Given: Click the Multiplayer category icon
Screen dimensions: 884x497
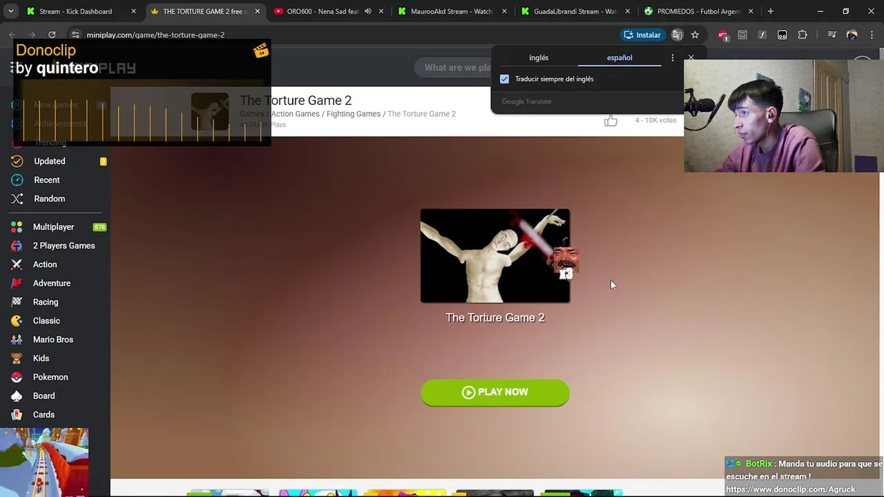Looking at the screenshot, I should tap(17, 227).
